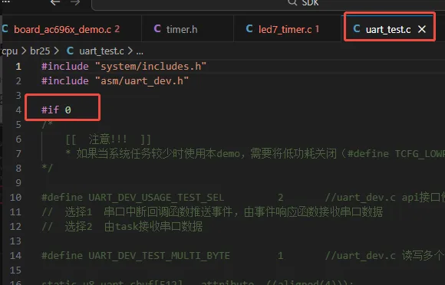
Task: Click line number 14 in gutter
Action: [x=15, y=256]
